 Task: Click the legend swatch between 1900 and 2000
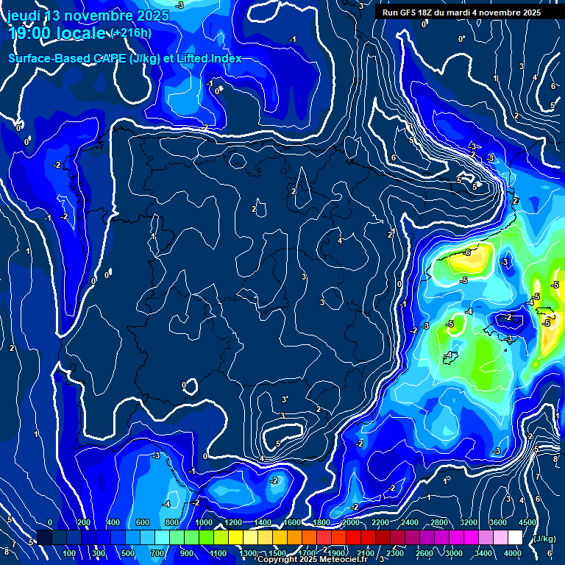[338, 537]
